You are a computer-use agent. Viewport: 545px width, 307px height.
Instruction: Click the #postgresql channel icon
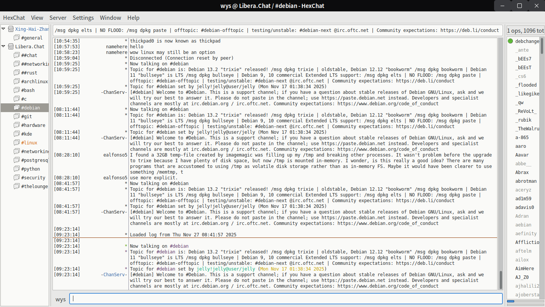16,160
